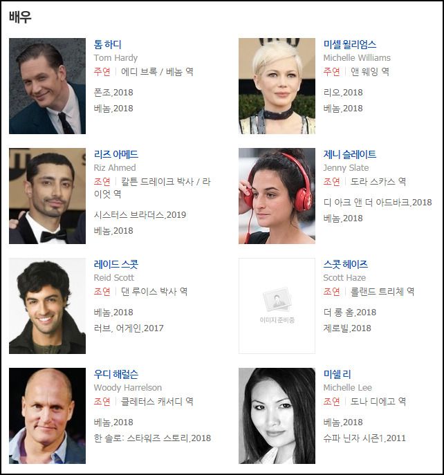Open 한 솔로: 스타워즈 스토리,2018 link
The height and width of the screenshot is (475, 444).
(x=152, y=438)
